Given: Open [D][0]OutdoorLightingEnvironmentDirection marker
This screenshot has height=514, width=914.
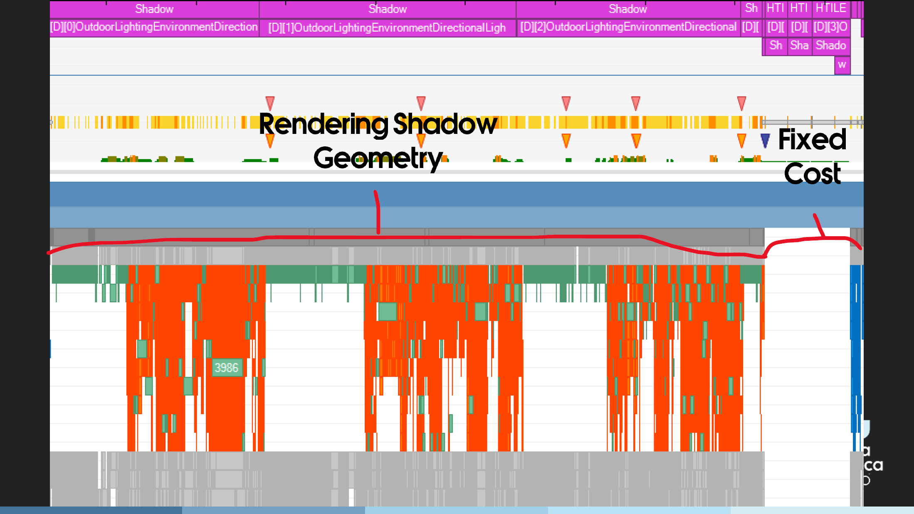Looking at the screenshot, I should tap(154, 27).
